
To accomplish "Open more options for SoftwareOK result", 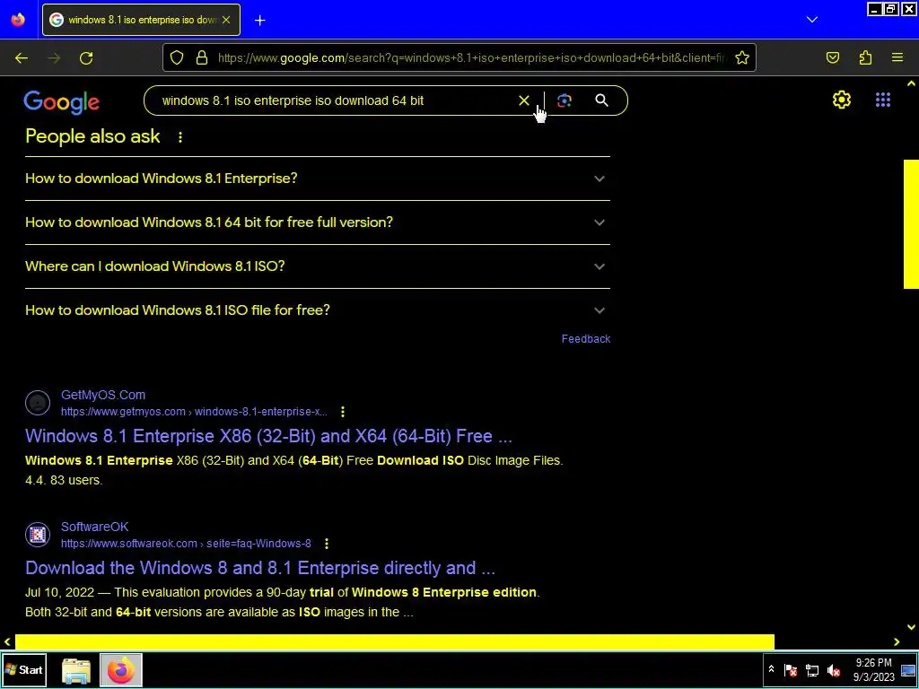I will click(327, 544).
